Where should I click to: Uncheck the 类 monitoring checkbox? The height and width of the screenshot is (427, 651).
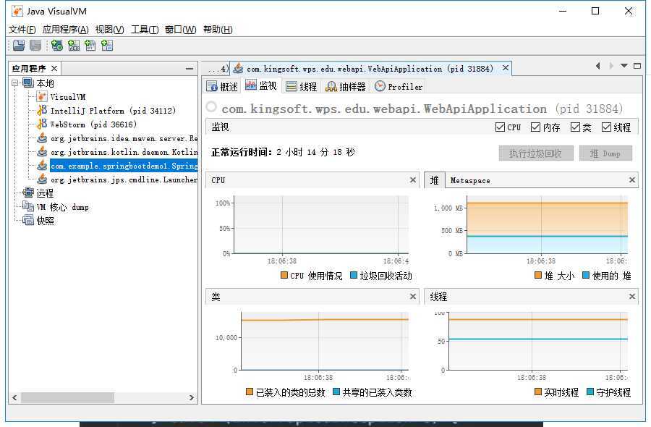pyautogui.click(x=575, y=127)
